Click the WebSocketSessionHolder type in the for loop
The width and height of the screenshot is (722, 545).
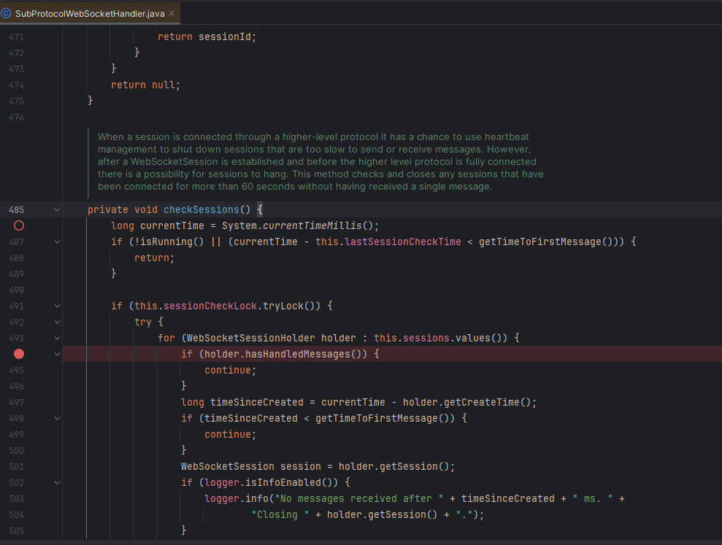[250, 338]
